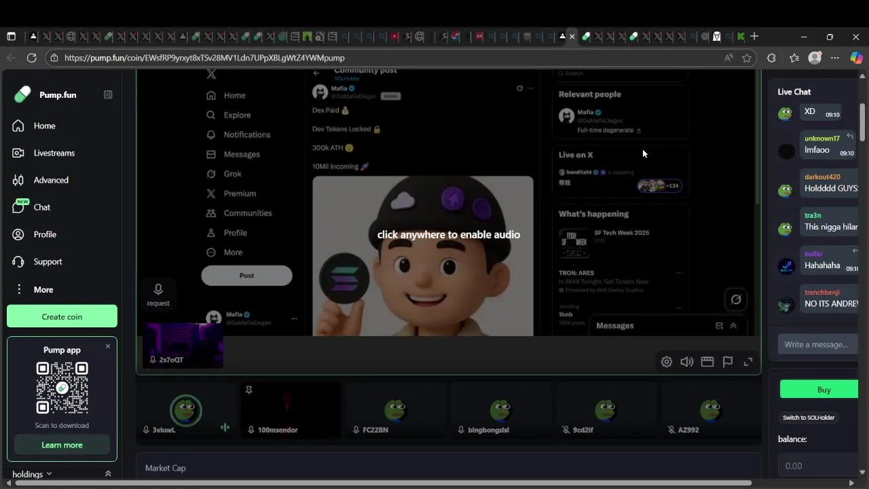The image size is (869, 489).
Task: Open the tab actions menu
Action: [11, 36]
